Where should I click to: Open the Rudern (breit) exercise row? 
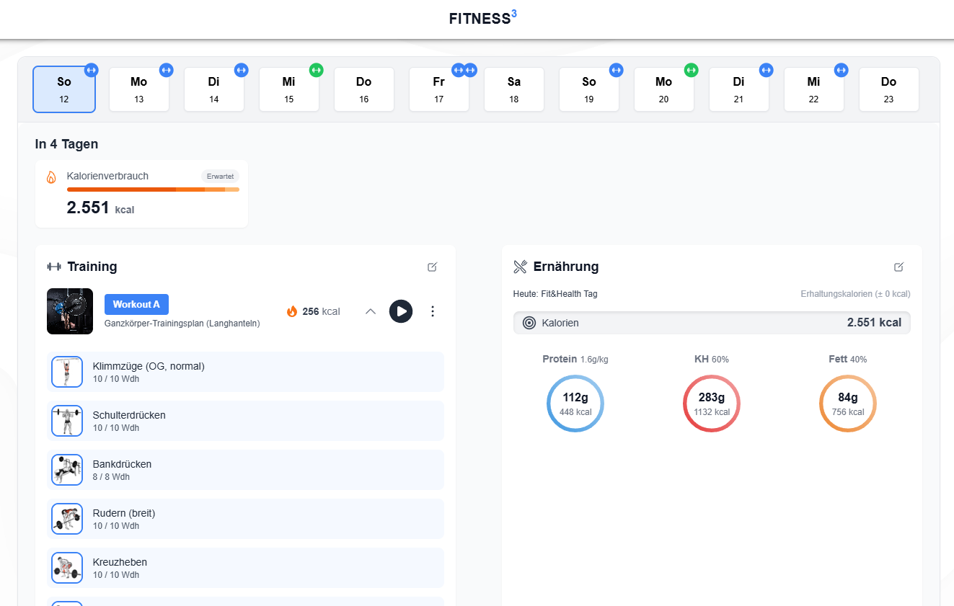coord(245,519)
